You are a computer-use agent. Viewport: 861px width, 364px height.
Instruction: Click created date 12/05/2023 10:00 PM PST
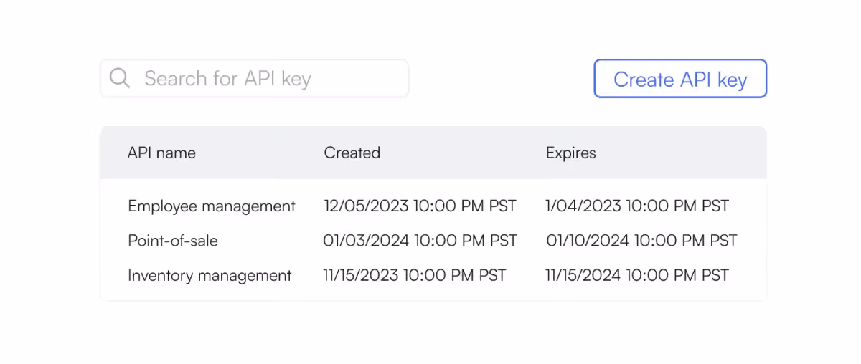420,206
